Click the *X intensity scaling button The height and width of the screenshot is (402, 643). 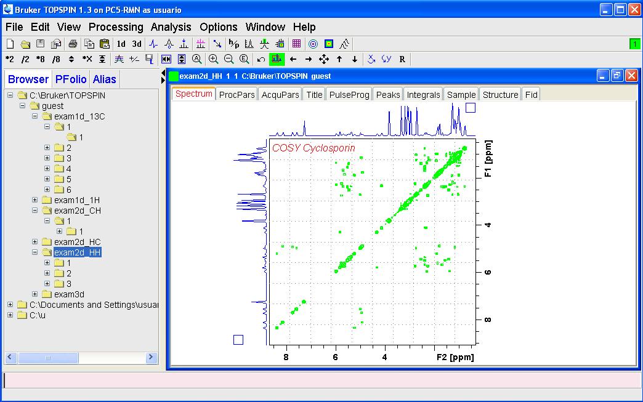(x=87, y=60)
